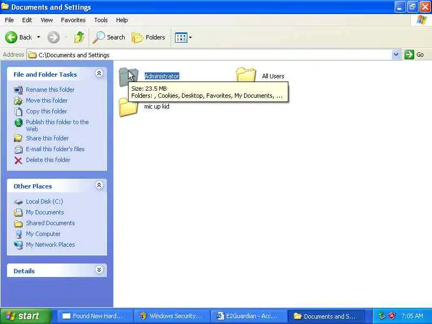Expand the Details panel
432x324 pixels.
point(99,269)
